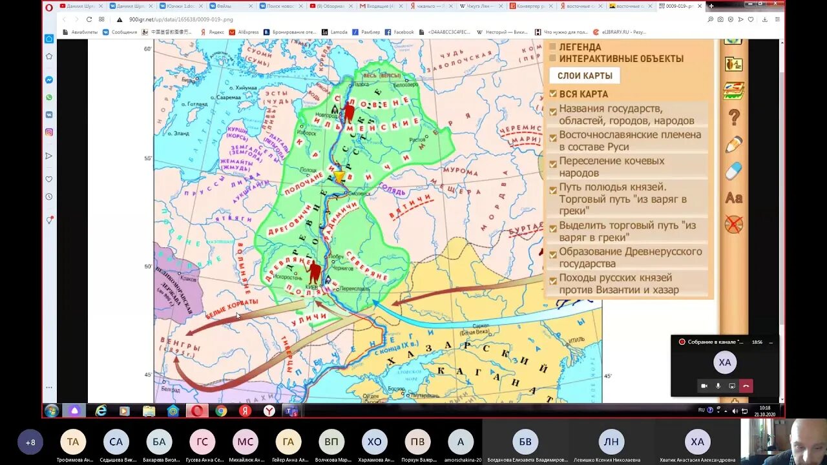Toggle Выделить торговый путь checkbox
The height and width of the screenshot is (465, 827).
click(553, 228)
